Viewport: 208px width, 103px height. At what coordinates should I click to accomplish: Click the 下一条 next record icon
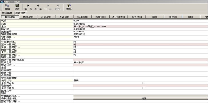(x=48, y=7)
